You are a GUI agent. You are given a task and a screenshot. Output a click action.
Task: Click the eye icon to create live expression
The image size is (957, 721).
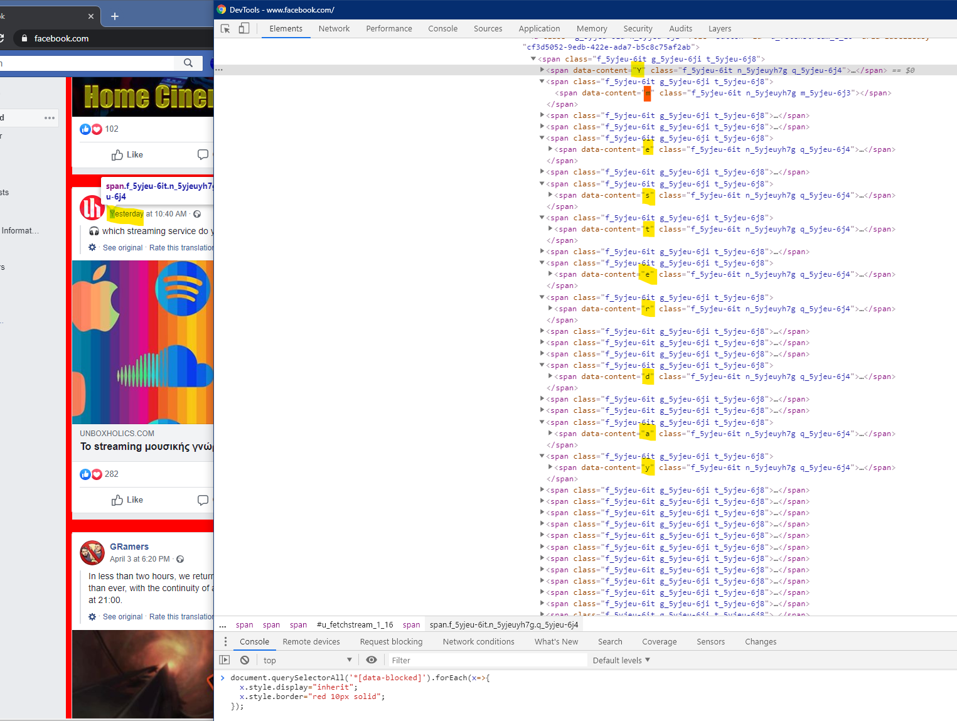372,660
